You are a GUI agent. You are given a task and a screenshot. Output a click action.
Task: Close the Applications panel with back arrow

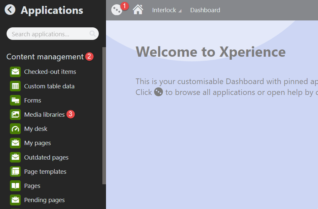click(10, 10)
